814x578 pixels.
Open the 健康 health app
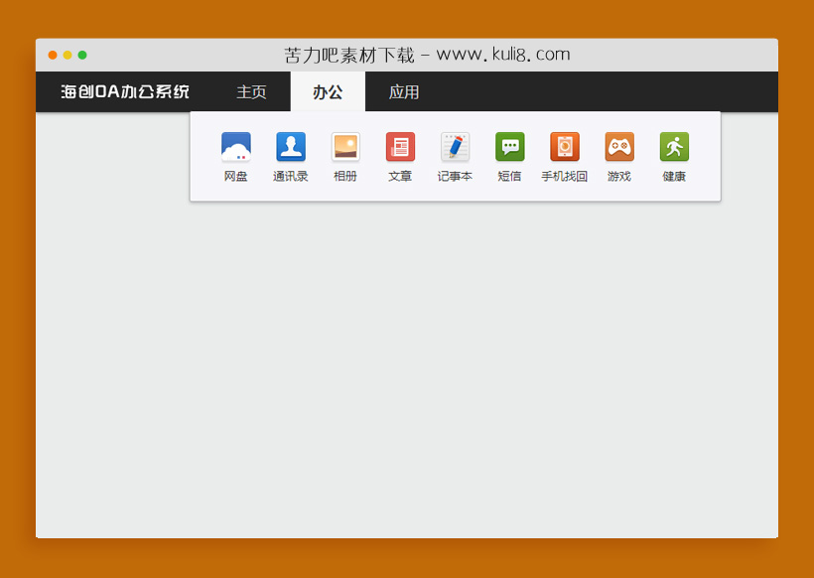pyautogui.click(x=673, y=148)
